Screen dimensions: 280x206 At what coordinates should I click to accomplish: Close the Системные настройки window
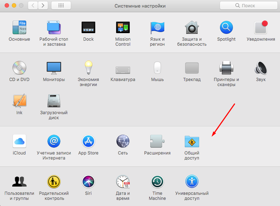(7, 5)
